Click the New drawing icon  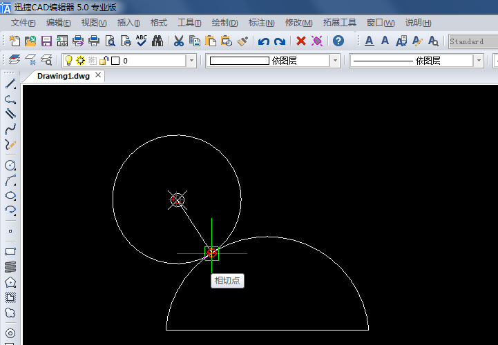pos(15,41)
